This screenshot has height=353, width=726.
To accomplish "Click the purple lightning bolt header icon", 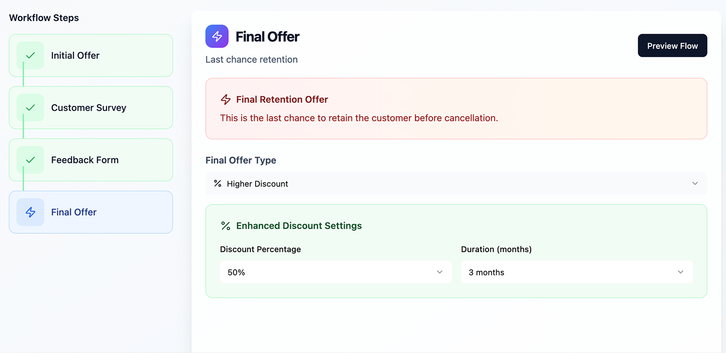I will click(x=217, y=36).
